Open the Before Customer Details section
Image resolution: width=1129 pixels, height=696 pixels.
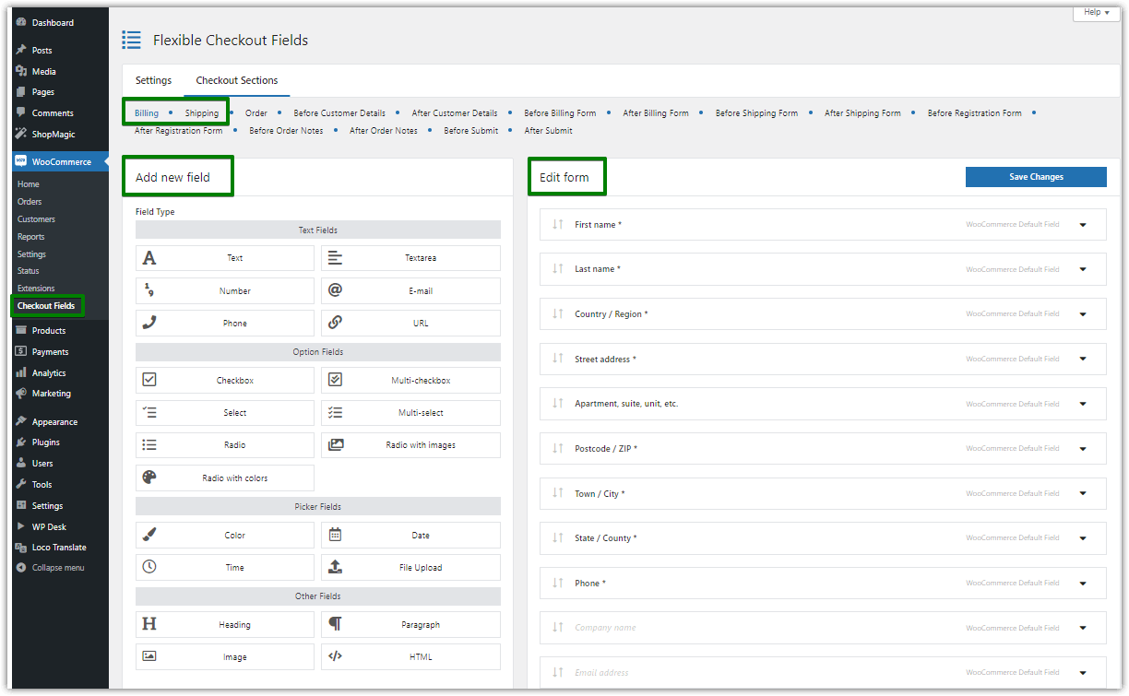(x=339, y=113)
